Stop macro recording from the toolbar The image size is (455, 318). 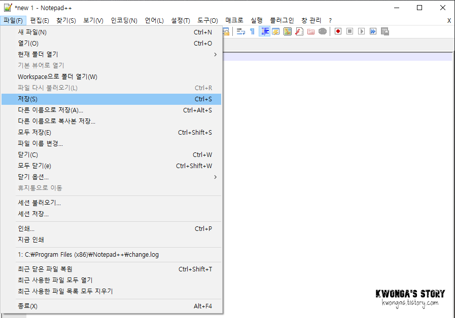(350, 31)
